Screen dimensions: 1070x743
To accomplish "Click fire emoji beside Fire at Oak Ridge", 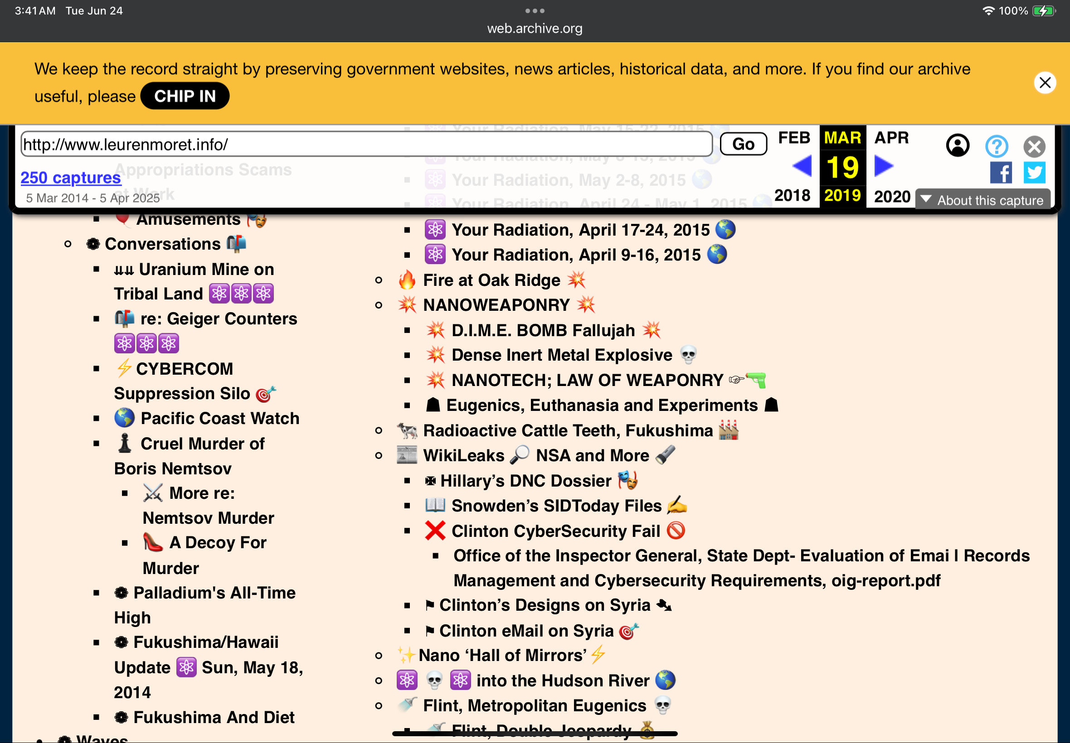I will [407, 280].
